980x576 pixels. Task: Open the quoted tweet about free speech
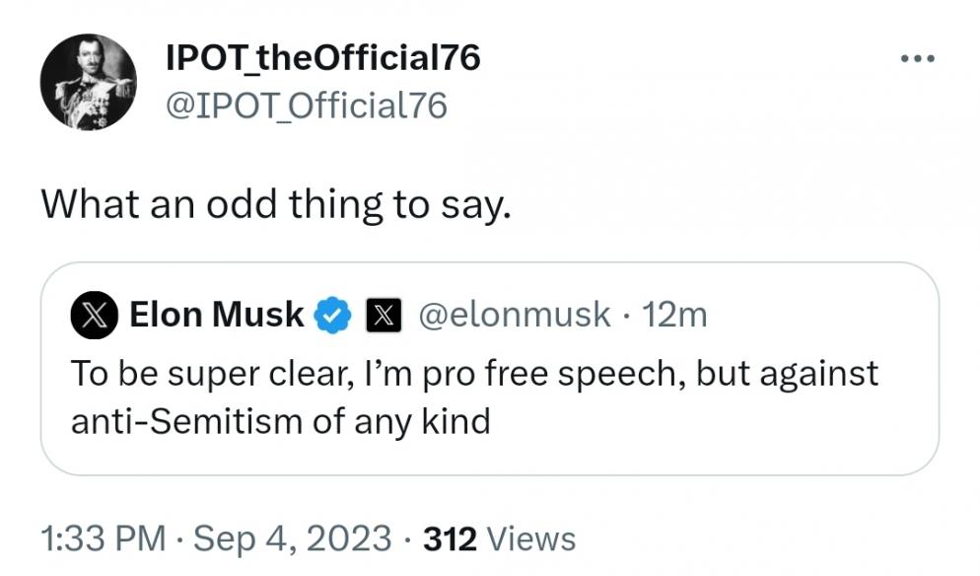(x=489, y=369)
